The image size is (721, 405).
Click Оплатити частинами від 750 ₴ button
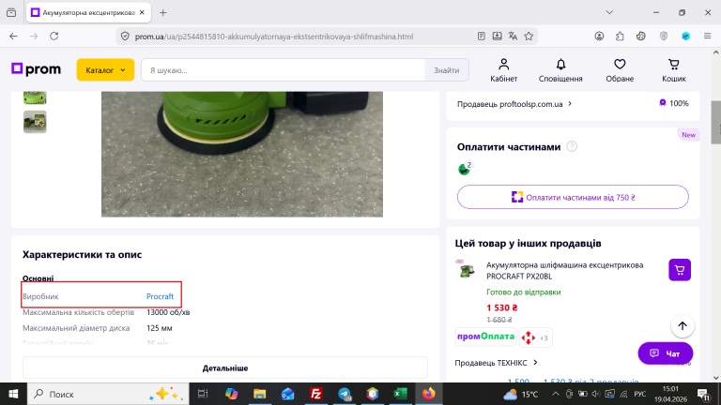[573, 197]
